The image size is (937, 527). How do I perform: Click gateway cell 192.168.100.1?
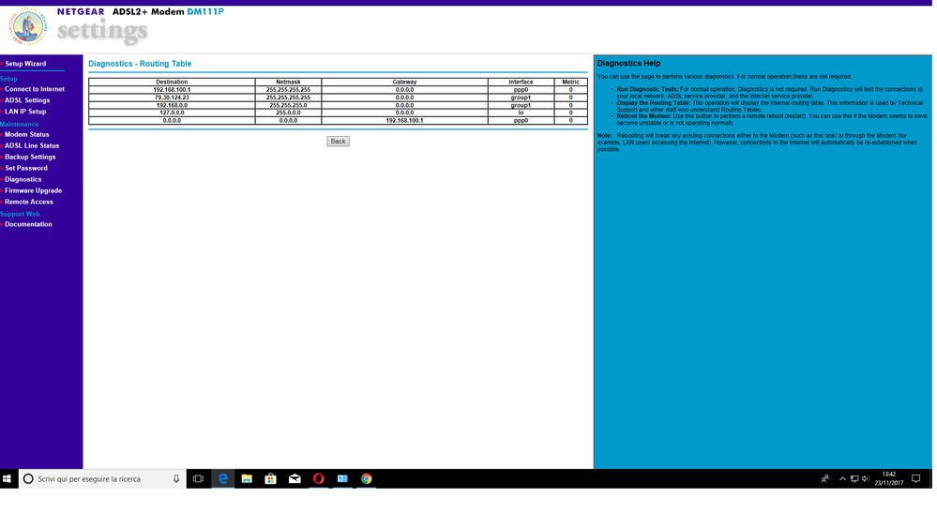coord(404,121)
